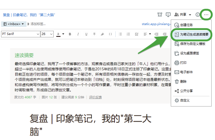Screen dimensions: 215x140
Task: Open presentation mode icon
Action: coord(168,15)
